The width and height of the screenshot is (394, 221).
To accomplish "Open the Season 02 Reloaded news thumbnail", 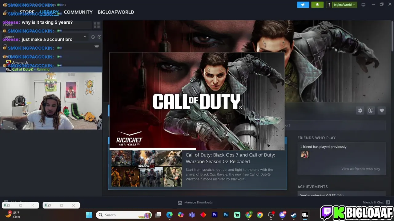I will 147,169.
